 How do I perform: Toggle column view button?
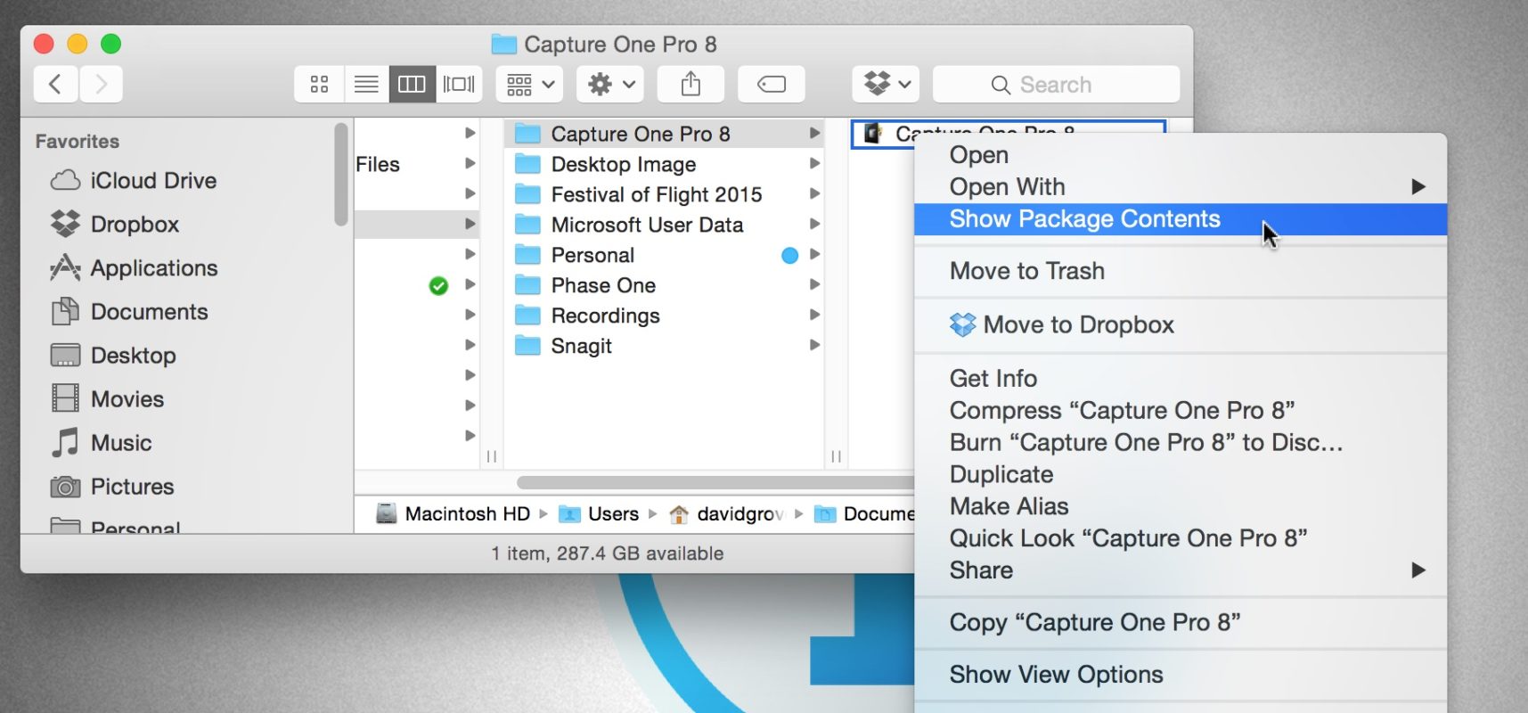[x=412, y=85]
